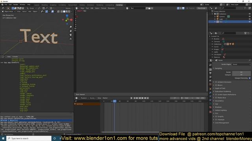This screenshot has height=141, width=252.
Task: Switch to the Scripting workspace tab
Action: pos(119,5)
